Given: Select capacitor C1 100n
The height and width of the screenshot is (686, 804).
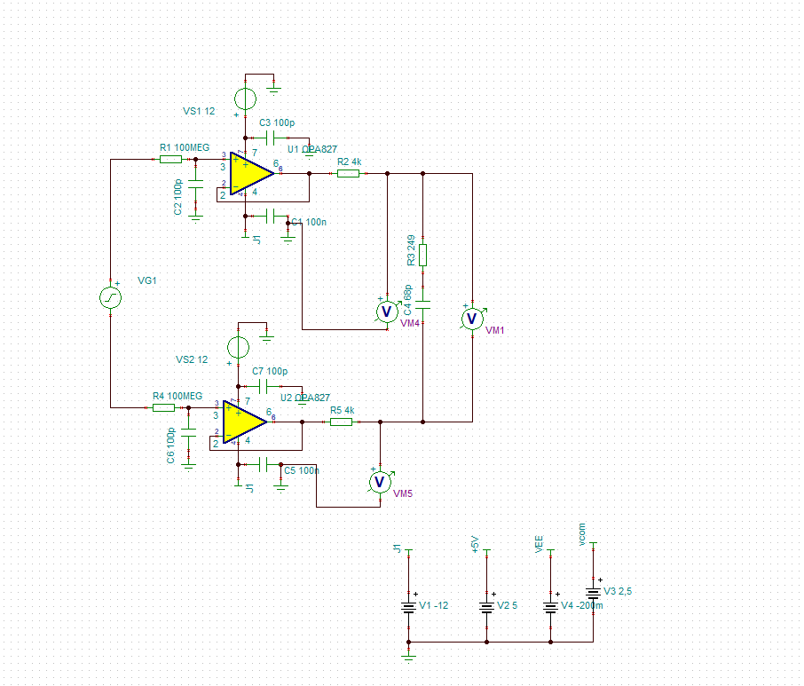Looking at the screenshot, I should coord(272,216).
